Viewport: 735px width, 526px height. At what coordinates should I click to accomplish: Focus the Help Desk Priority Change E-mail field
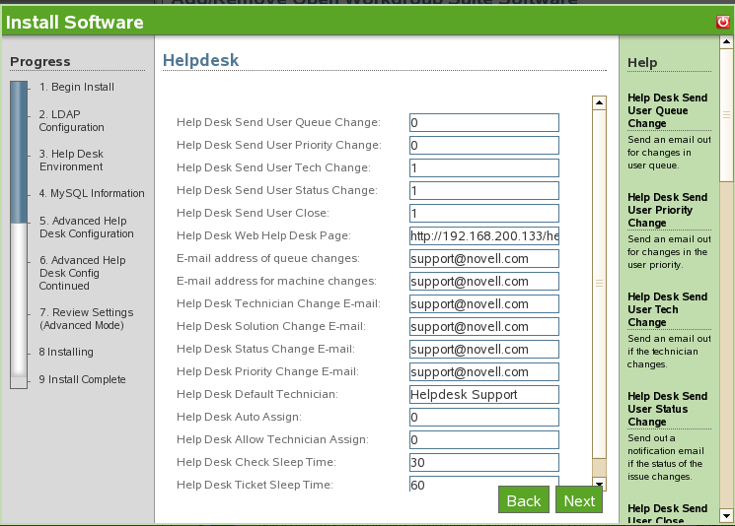click(x=483, y=371)
